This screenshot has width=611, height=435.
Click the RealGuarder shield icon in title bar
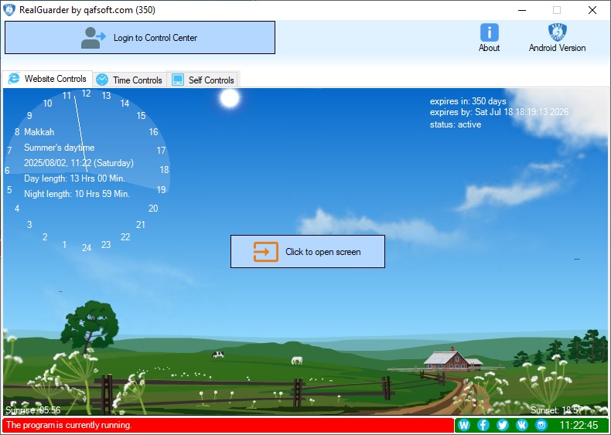pos(9,10)
